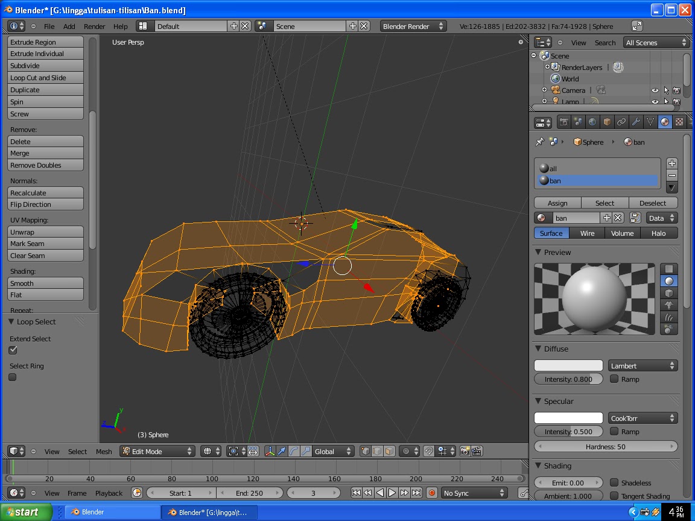695x521 pixels.
Task: Open the Mesh menu in viewport header
Action: click(x=104, y=452)
